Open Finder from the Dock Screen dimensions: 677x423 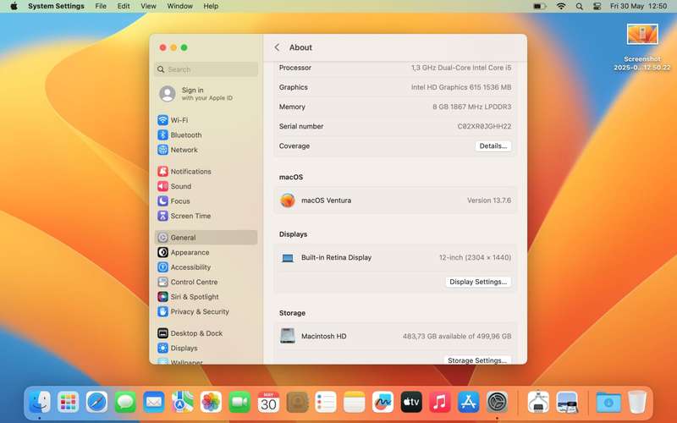pyautogui.click(x=40, y=403)
